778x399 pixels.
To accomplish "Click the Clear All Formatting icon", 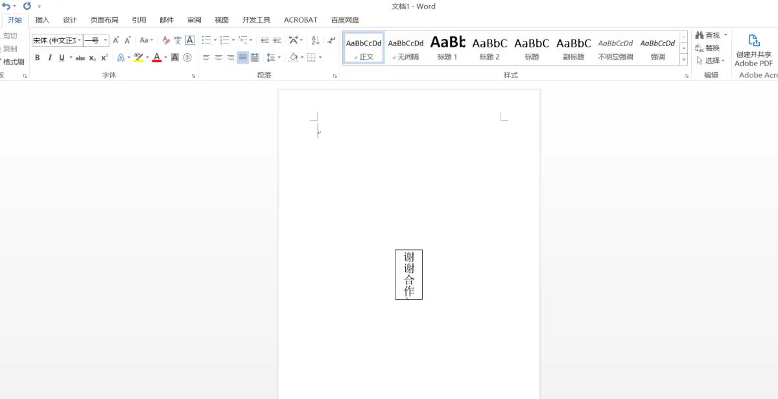I will (165, 40).
